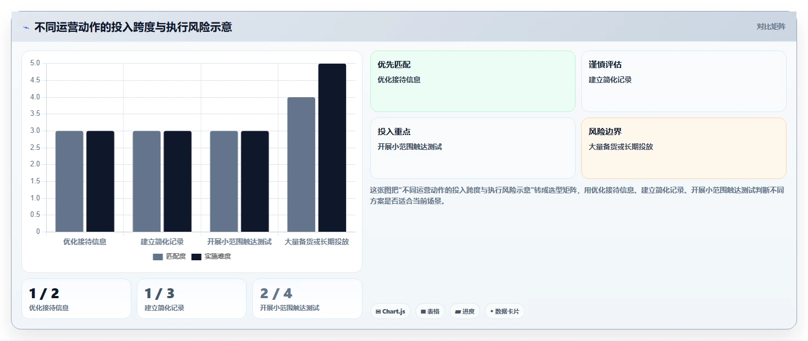This screenshot has height=341, width=808.
Task: Click the 1 / 3 建立简化记录 stat card
Action: click(192, 299)
